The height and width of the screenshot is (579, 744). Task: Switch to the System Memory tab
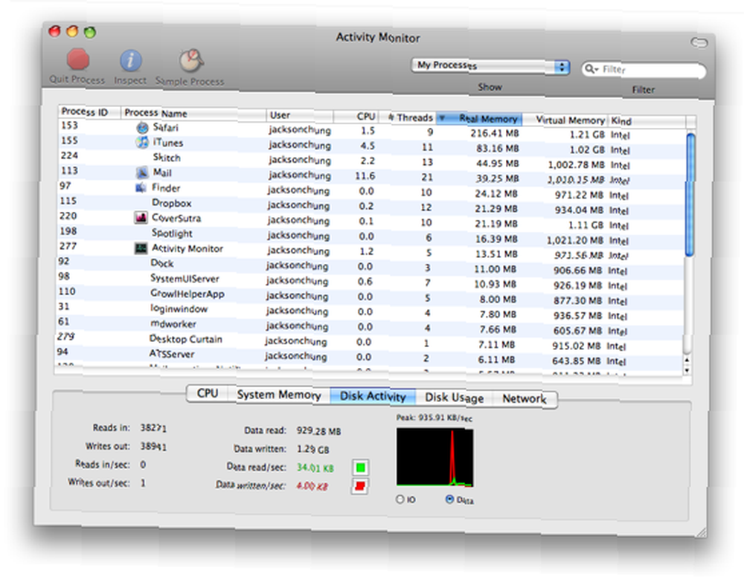(x=278, y=395)
